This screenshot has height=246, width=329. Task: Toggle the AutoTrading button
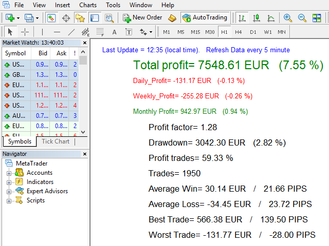pos(205,18)
